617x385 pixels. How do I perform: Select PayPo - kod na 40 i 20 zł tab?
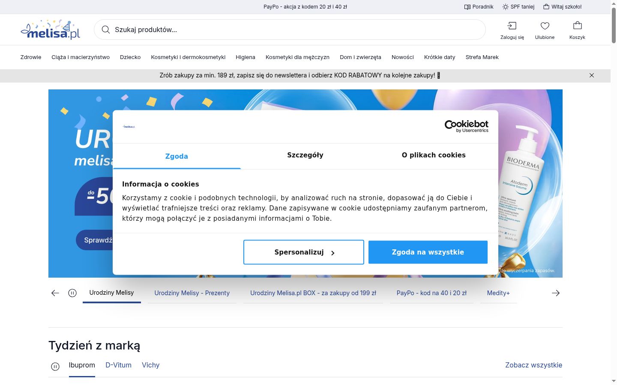point(431,293)
